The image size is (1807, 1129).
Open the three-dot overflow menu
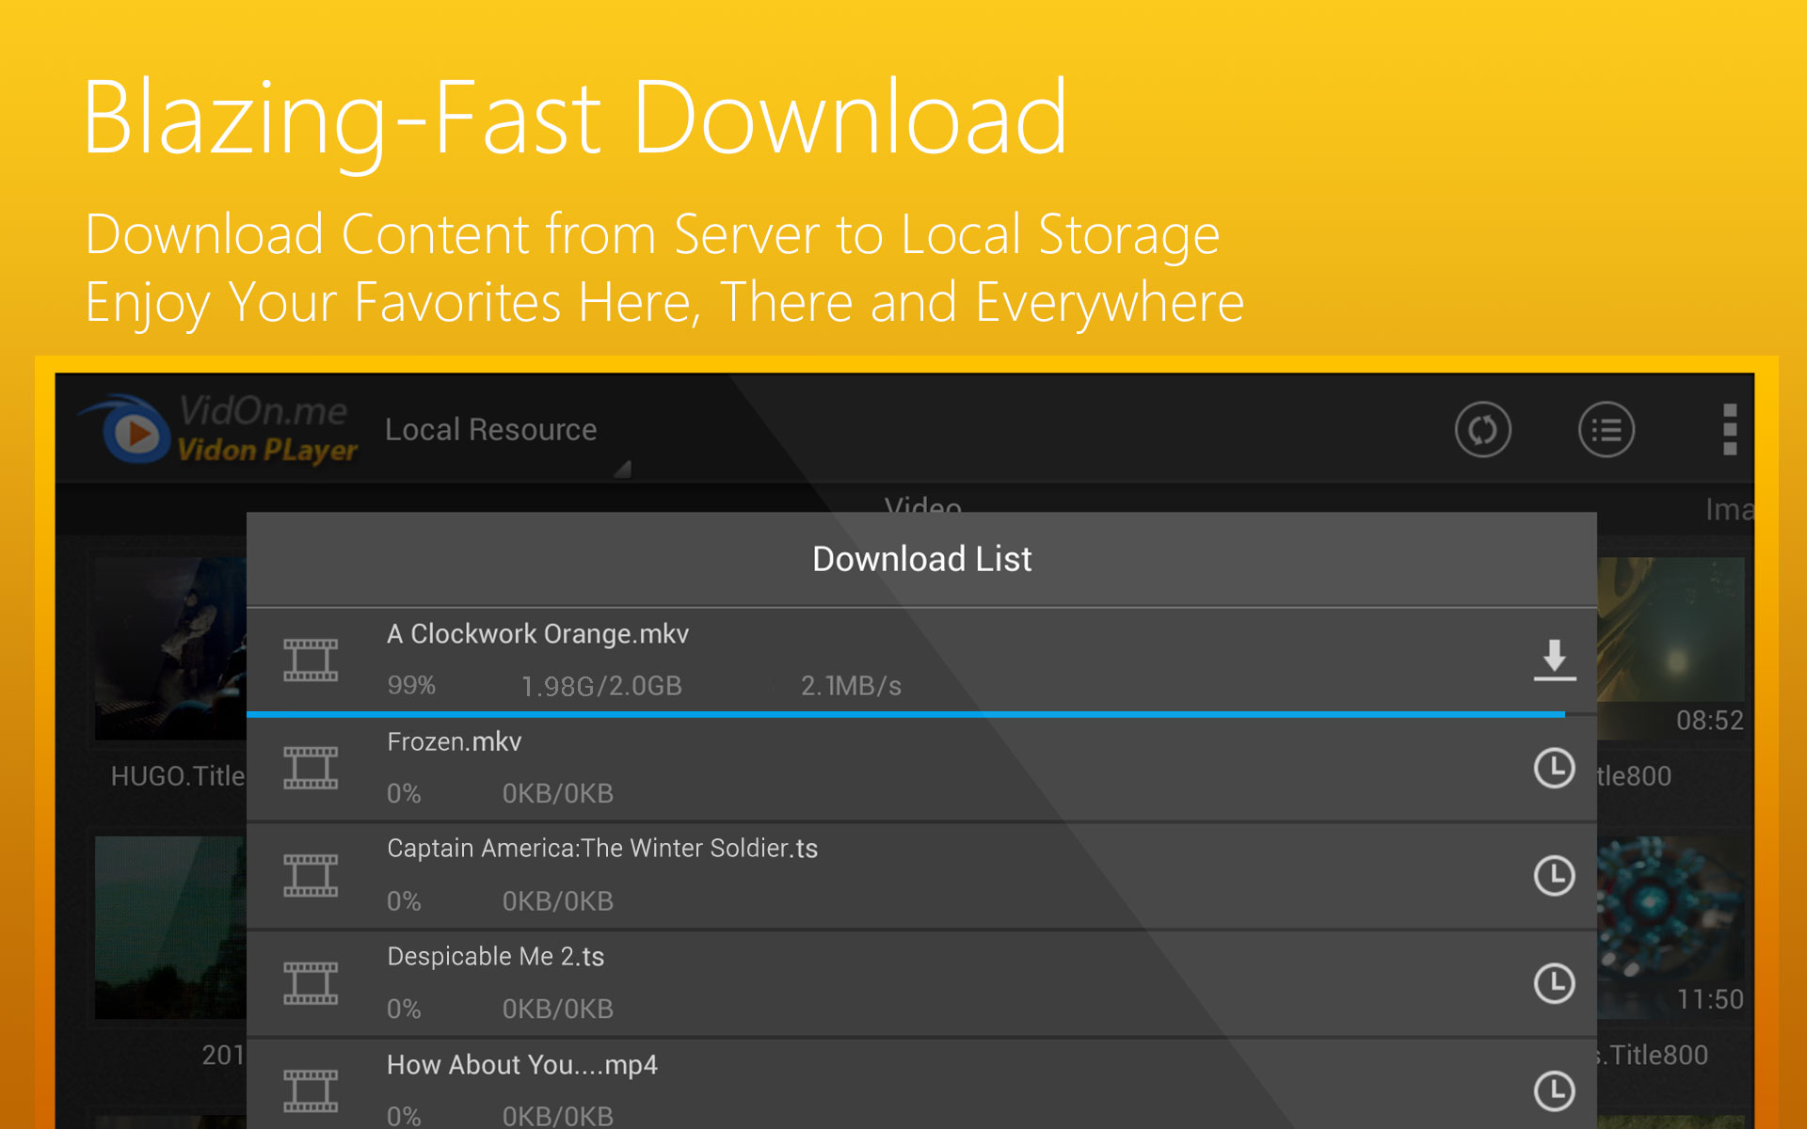click(x=1729, y=431)
